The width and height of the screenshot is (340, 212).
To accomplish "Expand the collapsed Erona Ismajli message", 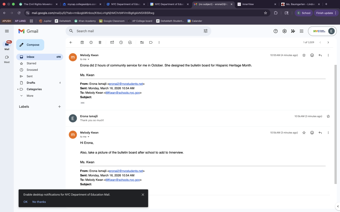I will click(198, 118).
